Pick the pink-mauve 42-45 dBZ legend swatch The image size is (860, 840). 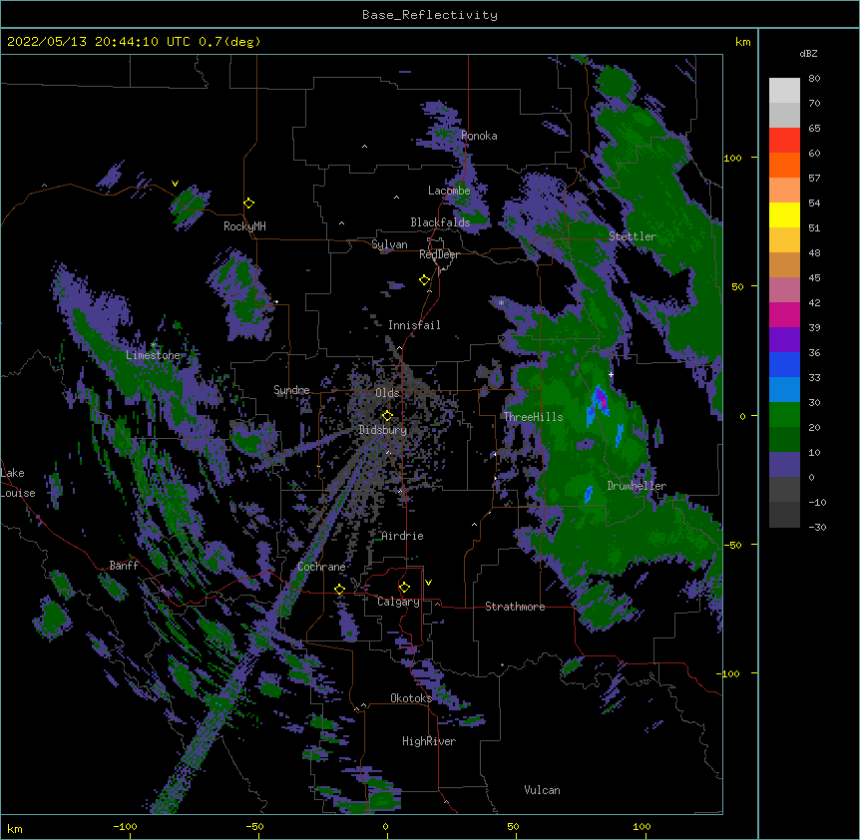click(784, 290)
